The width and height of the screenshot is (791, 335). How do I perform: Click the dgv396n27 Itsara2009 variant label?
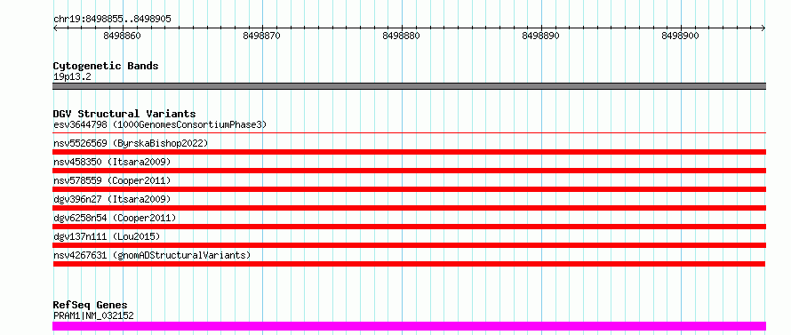(112, 199)
